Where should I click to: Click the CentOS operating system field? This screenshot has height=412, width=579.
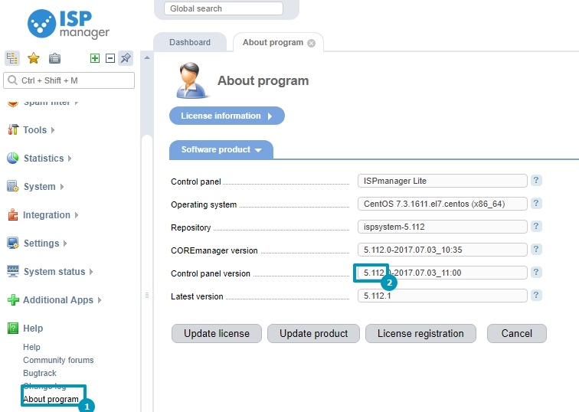tap(443, 204)
